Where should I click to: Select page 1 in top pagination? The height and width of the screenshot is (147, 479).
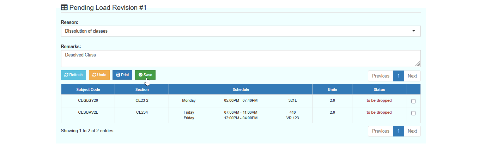click(399, 76)
